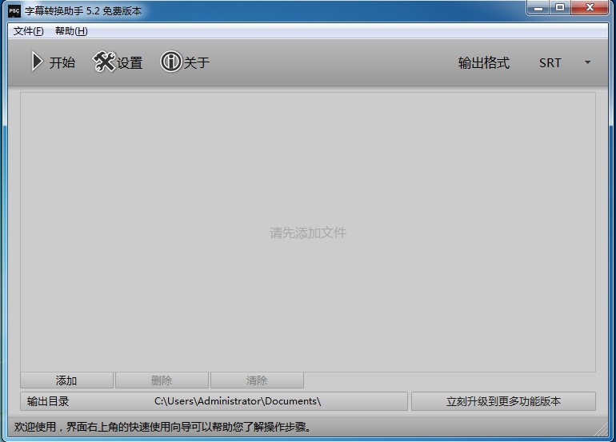Click the PSC app icon in title bar
This screenshot has height=442, width=616.
14,11
